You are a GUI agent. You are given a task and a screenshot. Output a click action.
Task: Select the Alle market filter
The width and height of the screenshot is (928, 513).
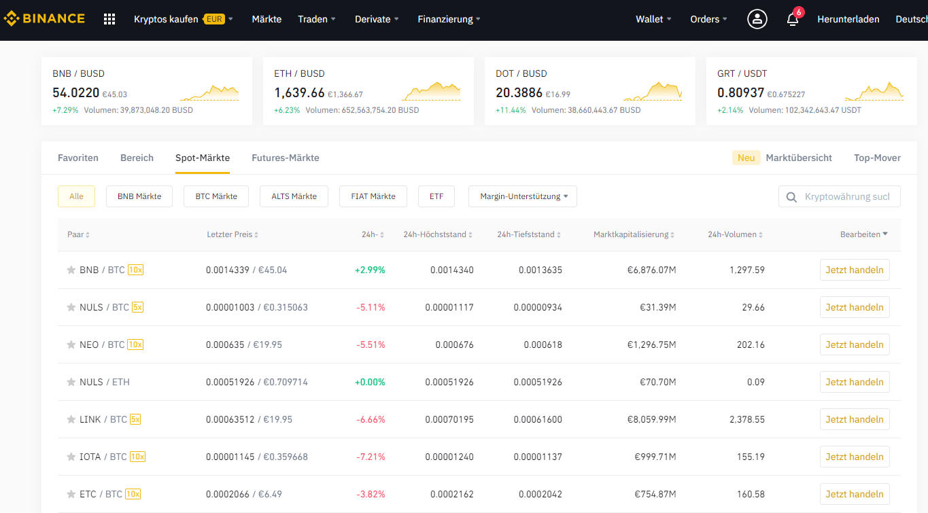coord(76,196)
